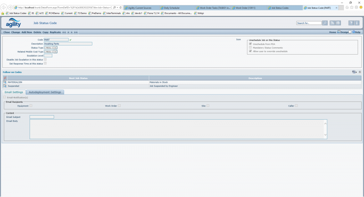Open the RSS feed icon
This screenshot has width=364, height=197.
[333, 23]
